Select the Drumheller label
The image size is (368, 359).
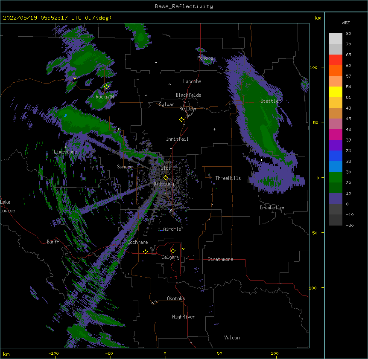[x=272, y=208]
